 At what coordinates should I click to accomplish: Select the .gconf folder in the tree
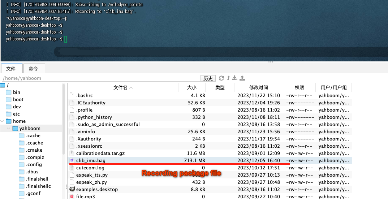point(33,193)
